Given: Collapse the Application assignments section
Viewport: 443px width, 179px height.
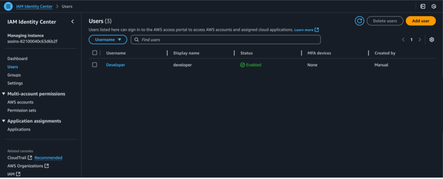Looking at the screenshot, I should 3,121.
